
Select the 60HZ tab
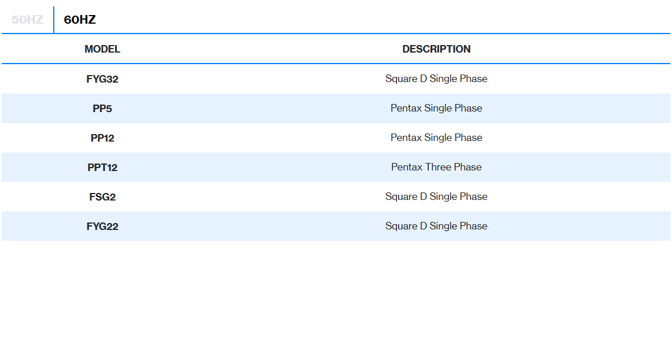[80, 20]
